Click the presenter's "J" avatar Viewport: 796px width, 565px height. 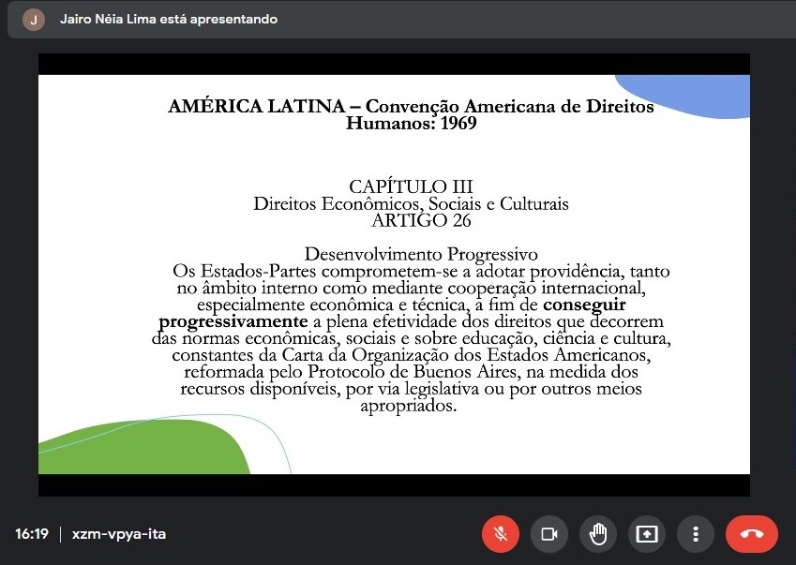point(34,19)
